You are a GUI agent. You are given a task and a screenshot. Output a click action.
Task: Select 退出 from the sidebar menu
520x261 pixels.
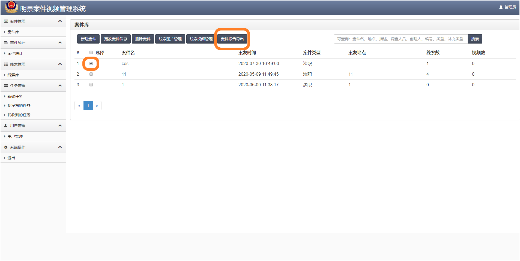pos(11,158)
